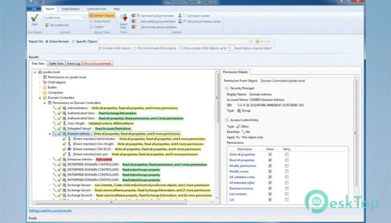Open the cjwdev.local domain dropdown
Screen dimensions: 391x223
83,17
